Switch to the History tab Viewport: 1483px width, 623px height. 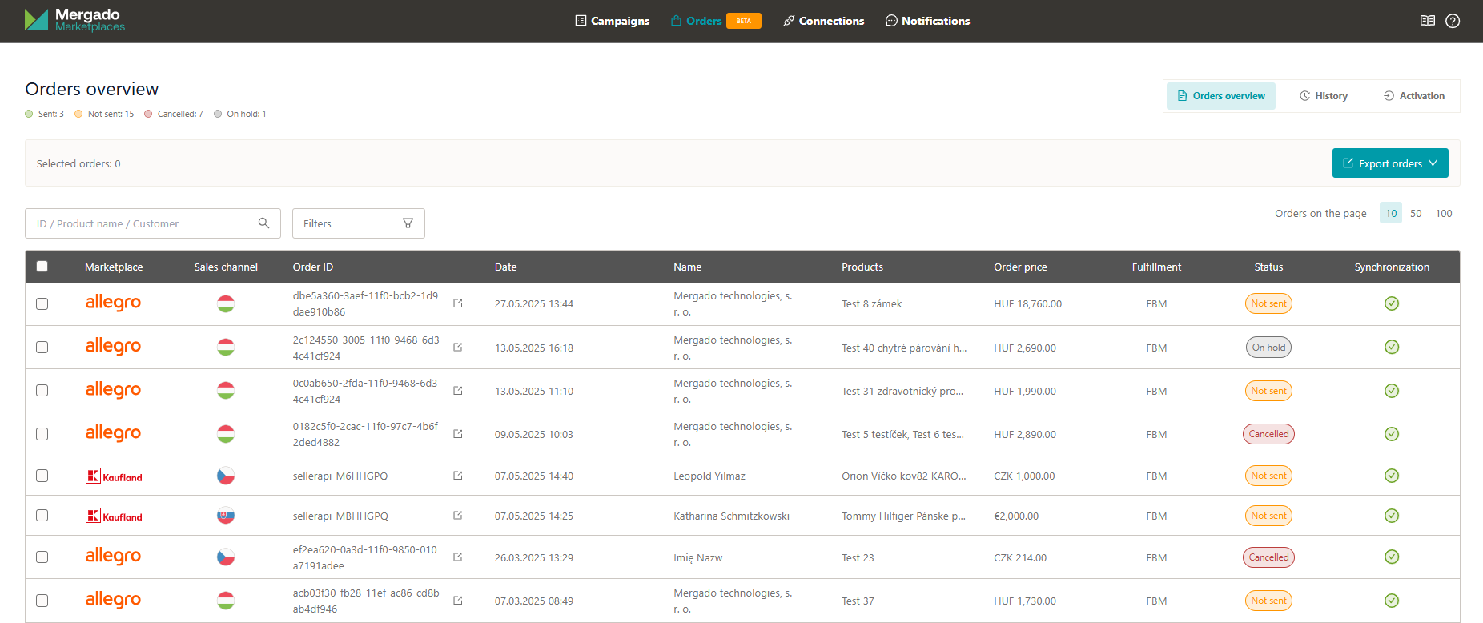(1324, 96)
